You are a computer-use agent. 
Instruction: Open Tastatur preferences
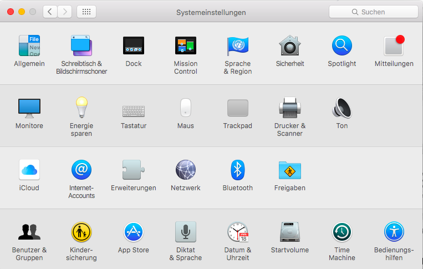[x=134, y=111]
